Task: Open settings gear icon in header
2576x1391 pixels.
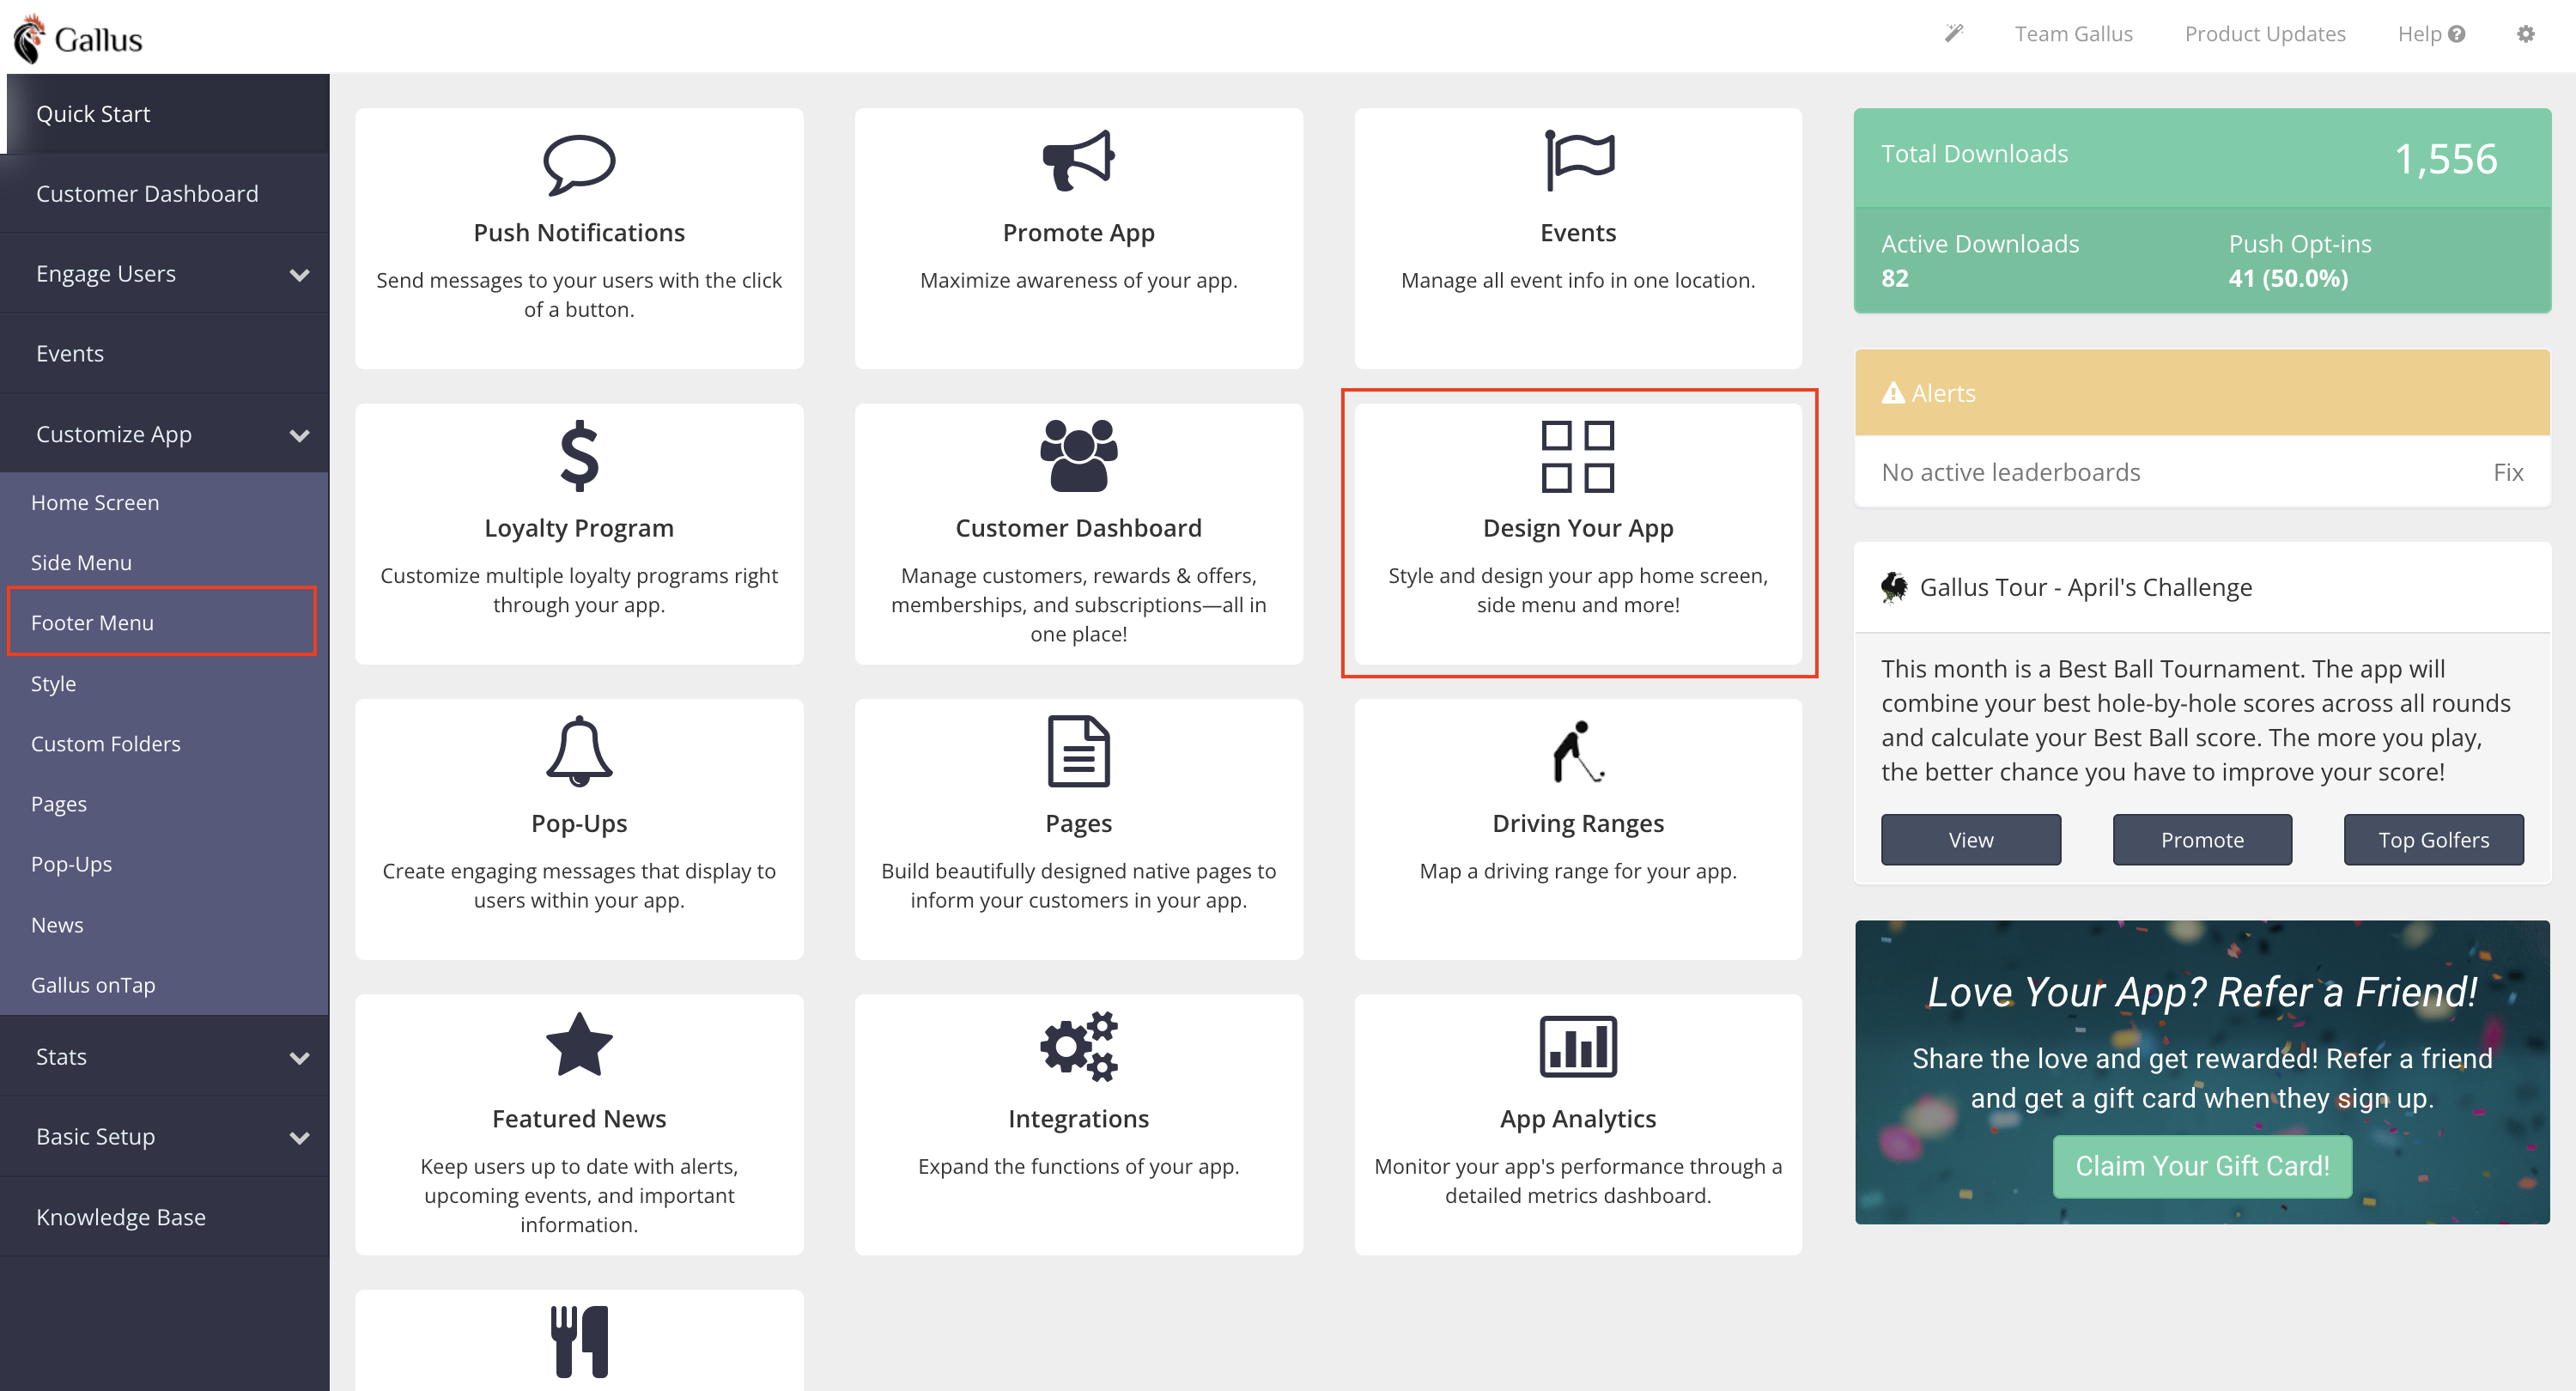Action: point(2525,34)
